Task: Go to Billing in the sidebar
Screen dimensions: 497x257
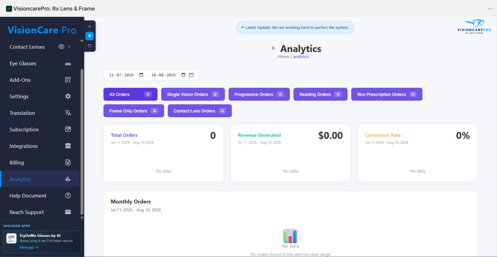Action: tap(40, 163)
